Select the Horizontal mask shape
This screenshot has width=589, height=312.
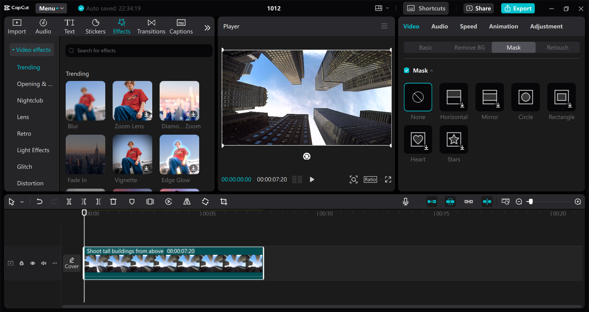pyautogui.click(x=454, y=97)
